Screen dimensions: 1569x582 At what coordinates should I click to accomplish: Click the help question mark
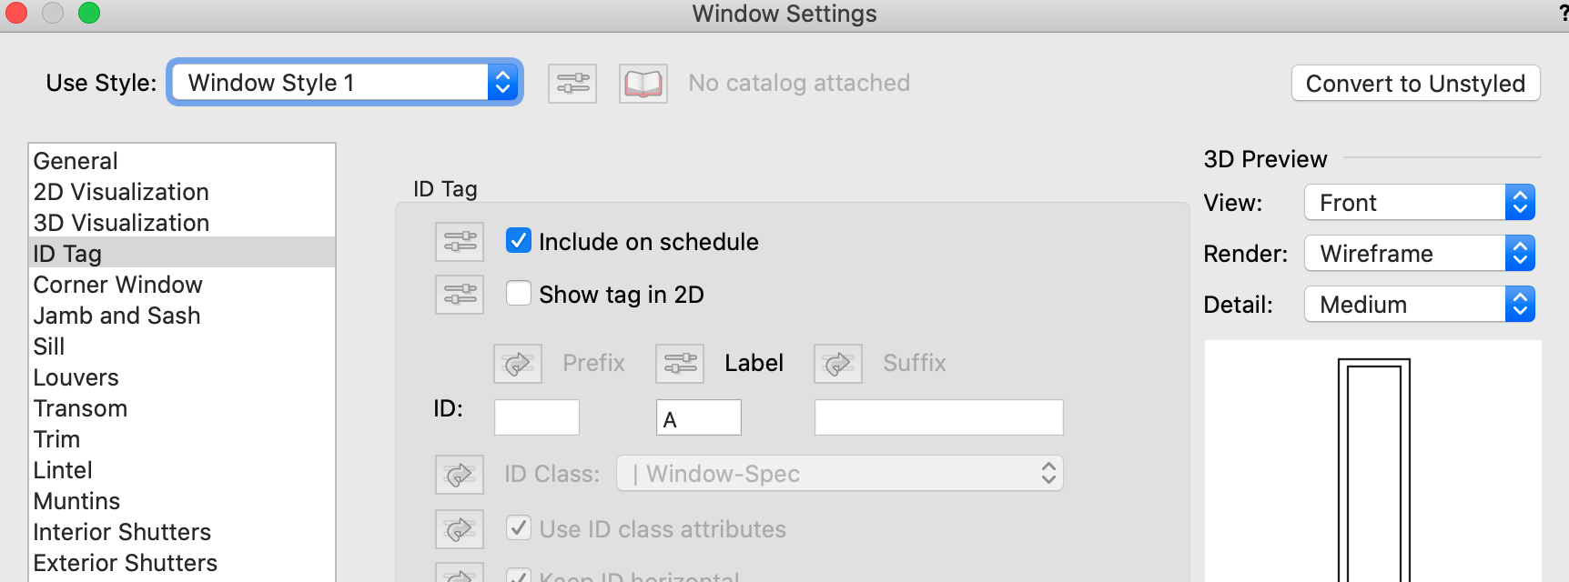(1559, 13)
